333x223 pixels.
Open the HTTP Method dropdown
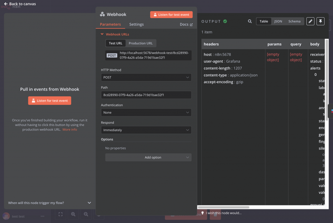coord(146,77)
